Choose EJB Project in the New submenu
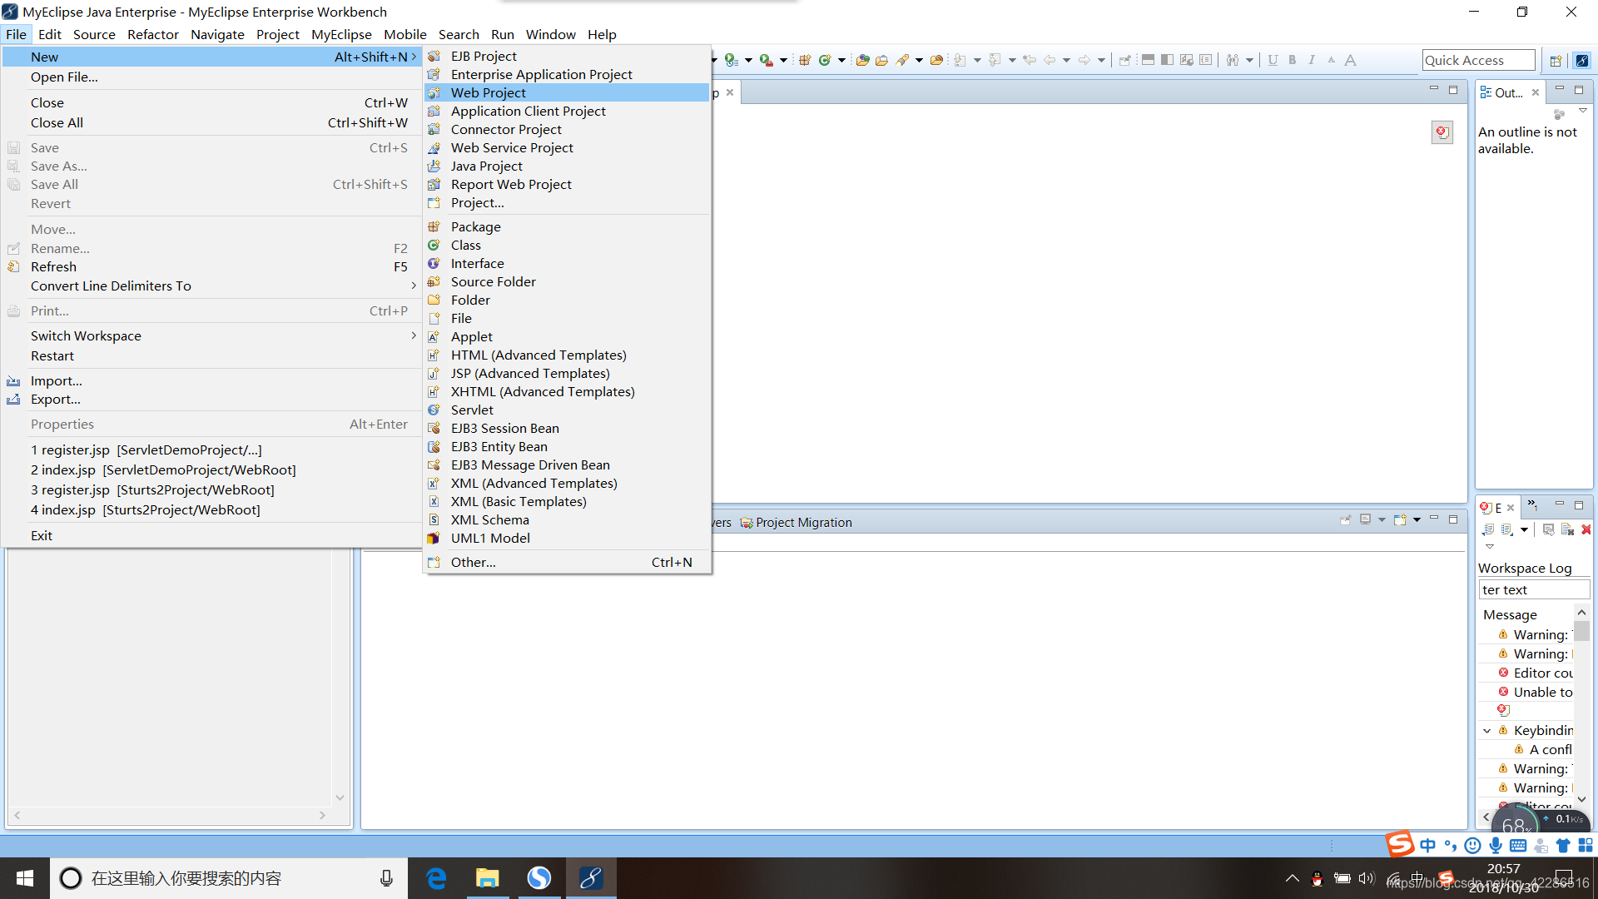Screen dimensions: 1598x899 click(x=567, y=56)
